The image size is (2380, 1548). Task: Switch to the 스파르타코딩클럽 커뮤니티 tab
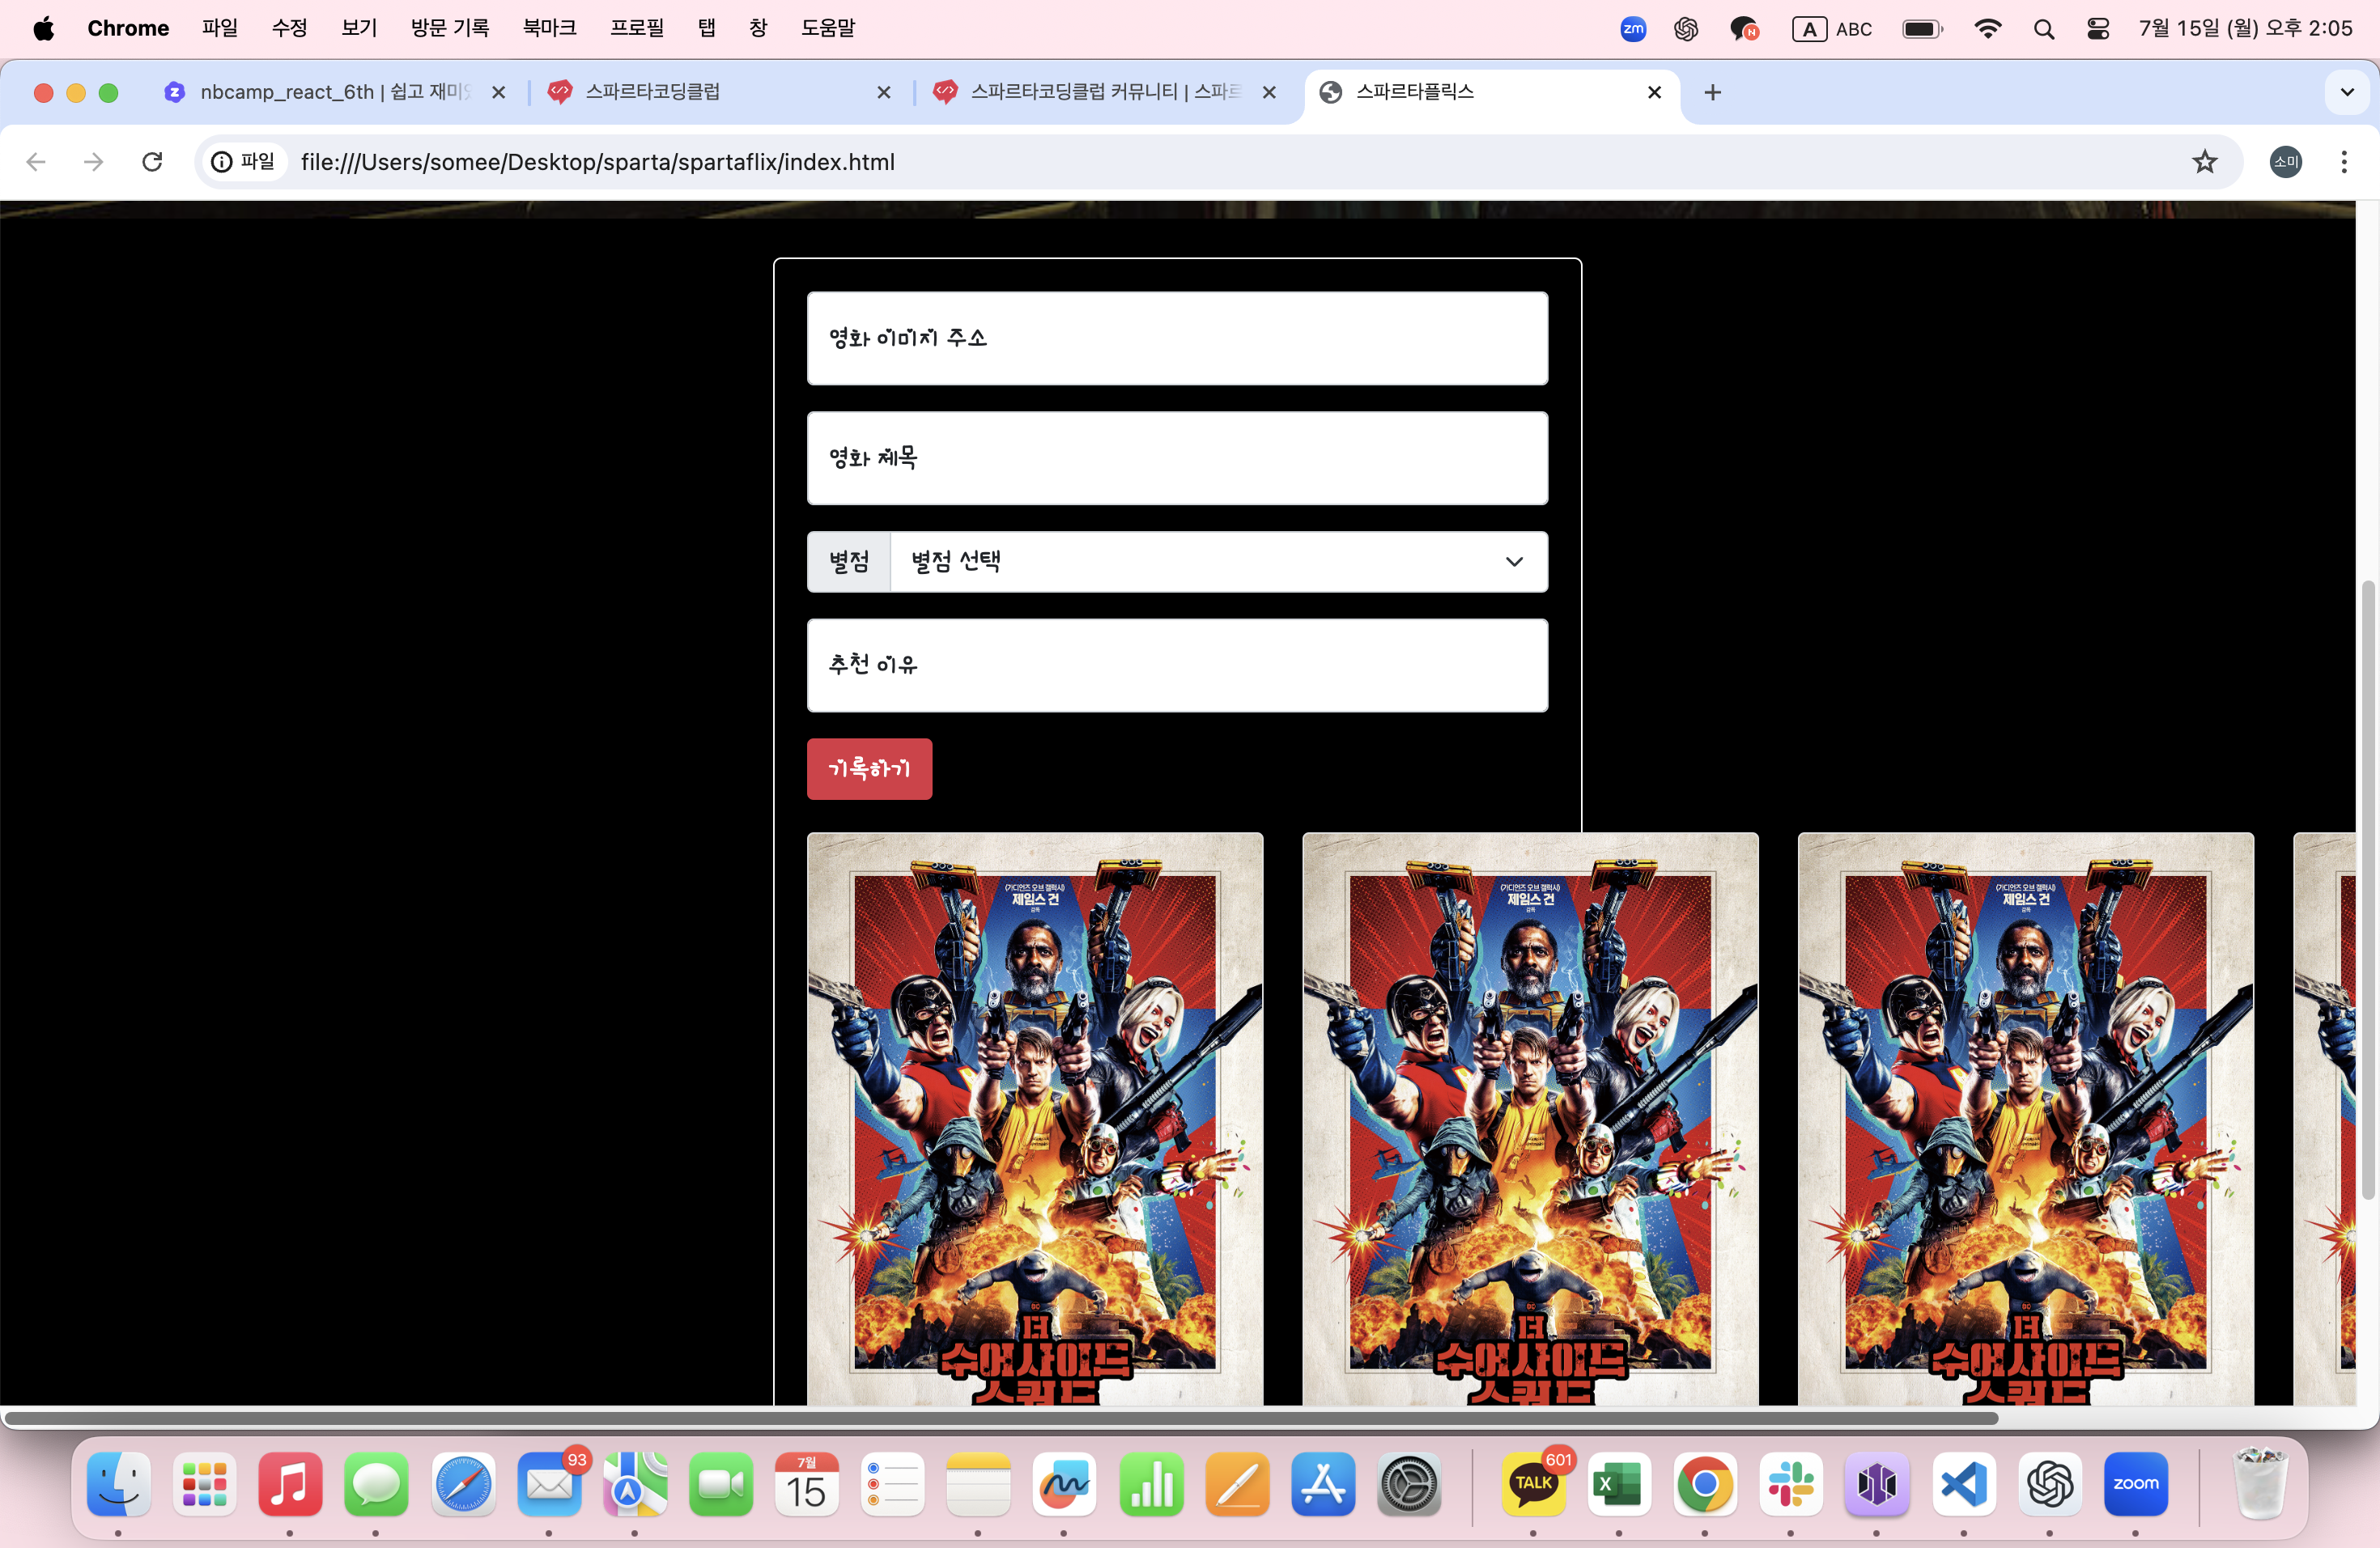1105,93
